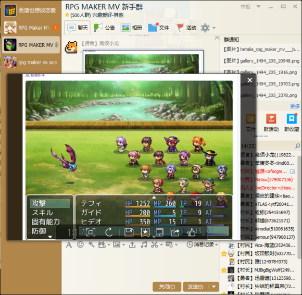This screenshot has width=302, height=295.
Task: Open the 公告 announcements tab
Action: click(x=104, y=28)
